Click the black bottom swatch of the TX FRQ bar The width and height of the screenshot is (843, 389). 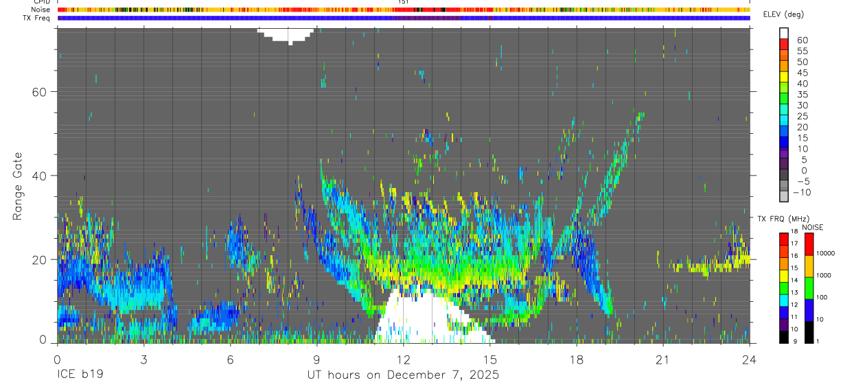tap(784, 335)
